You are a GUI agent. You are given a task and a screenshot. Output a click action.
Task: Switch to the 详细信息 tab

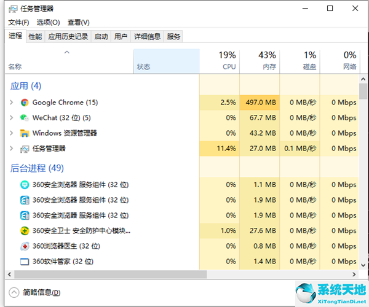(x=148, y=37)
